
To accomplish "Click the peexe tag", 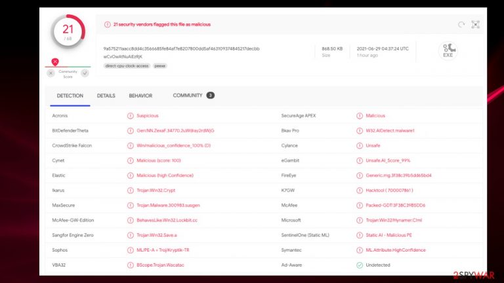I will (x=159, y=66).
